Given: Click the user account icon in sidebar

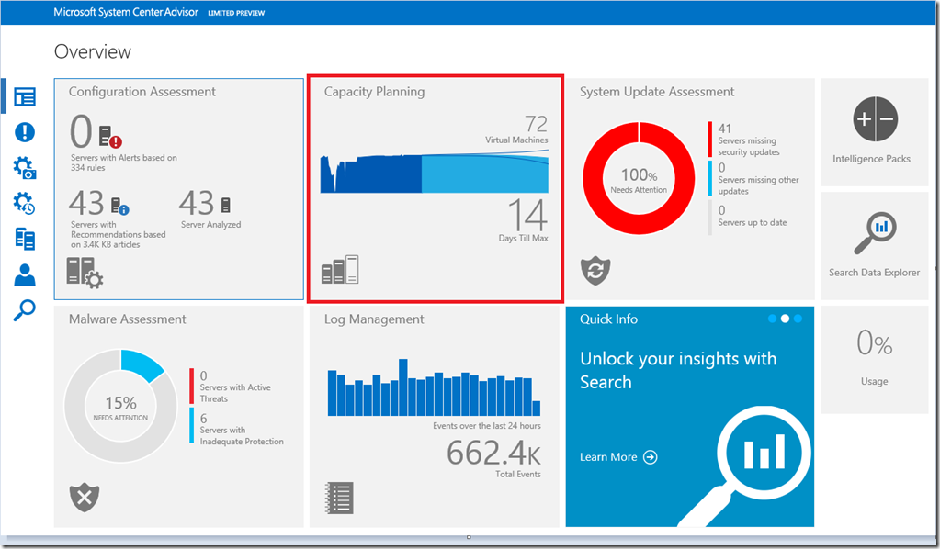Looking at the screenshot, I should click(25, 274).
